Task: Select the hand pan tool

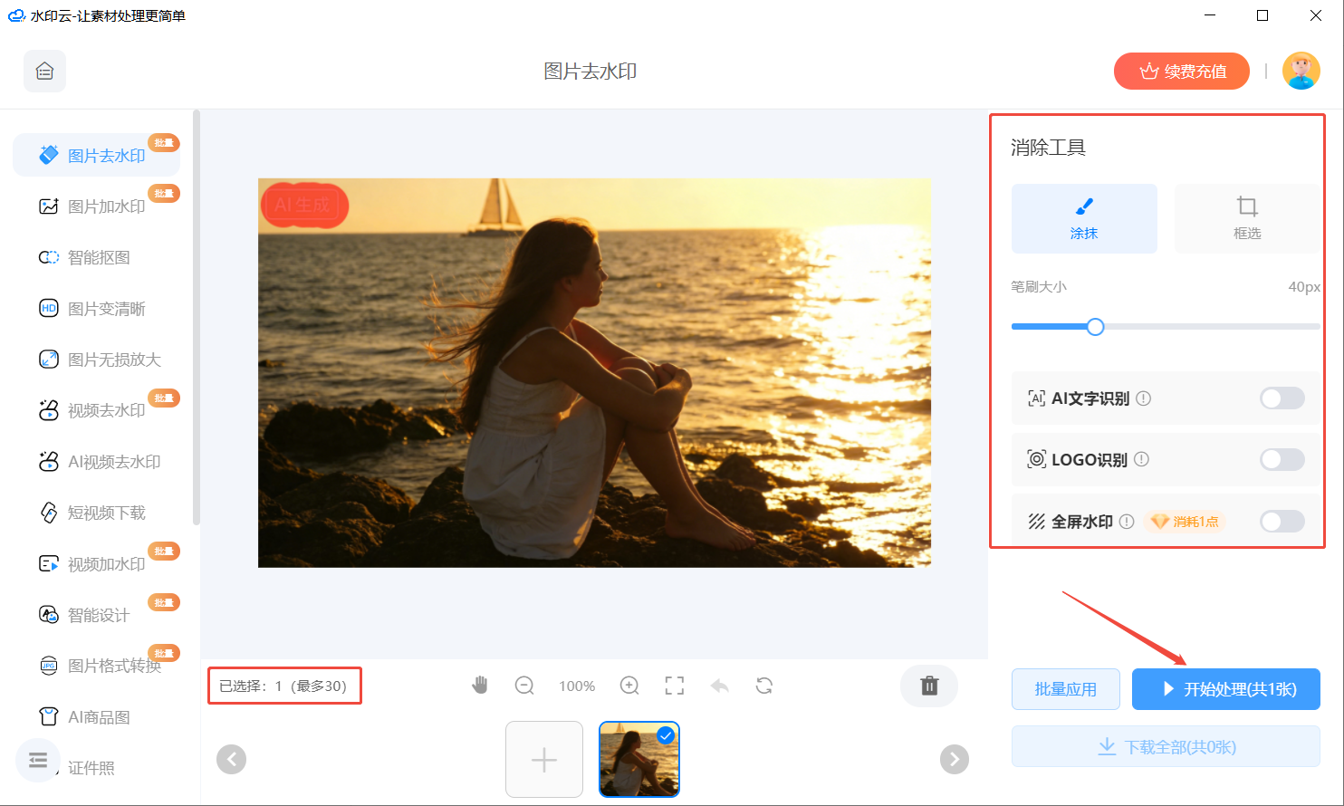Action: (x=480, y=686)
